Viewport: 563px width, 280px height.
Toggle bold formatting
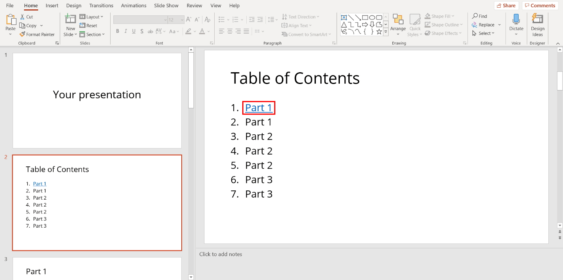coord(117,31)
